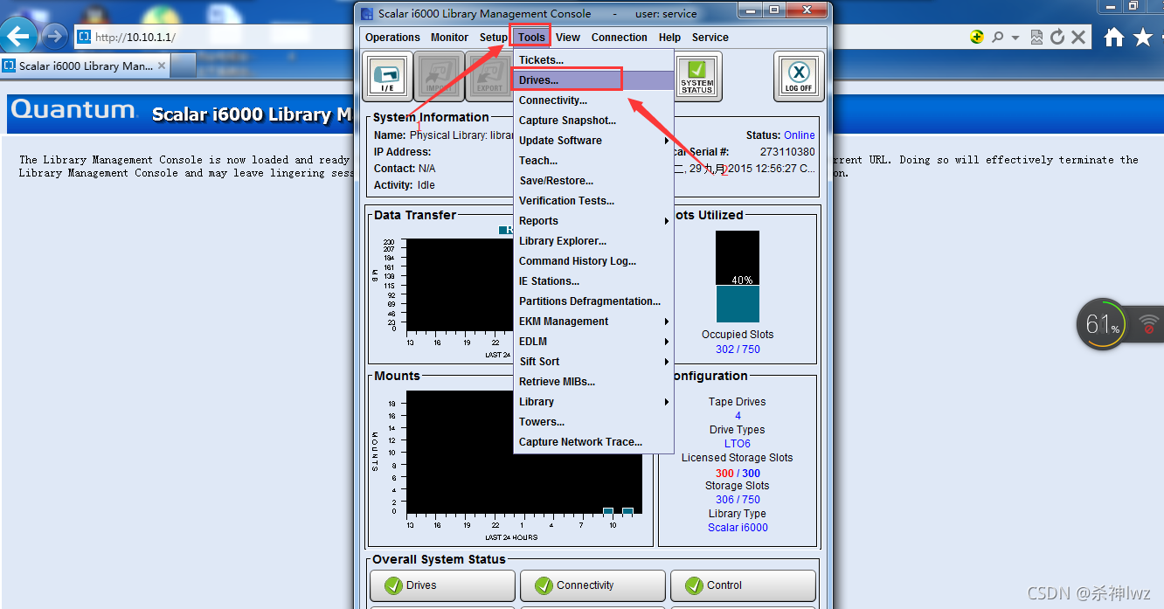Click the 302 / 750 occupied slots value
This screenshot has height=609, width=1164.
pyautogui.click(x=738, y=349)
